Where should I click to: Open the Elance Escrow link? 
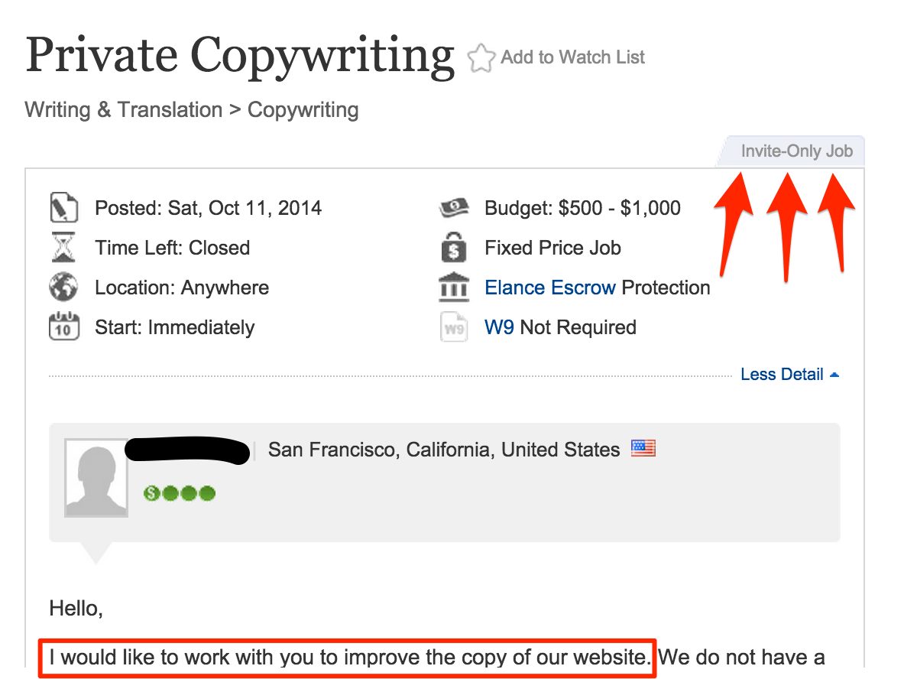click(550, 288)
